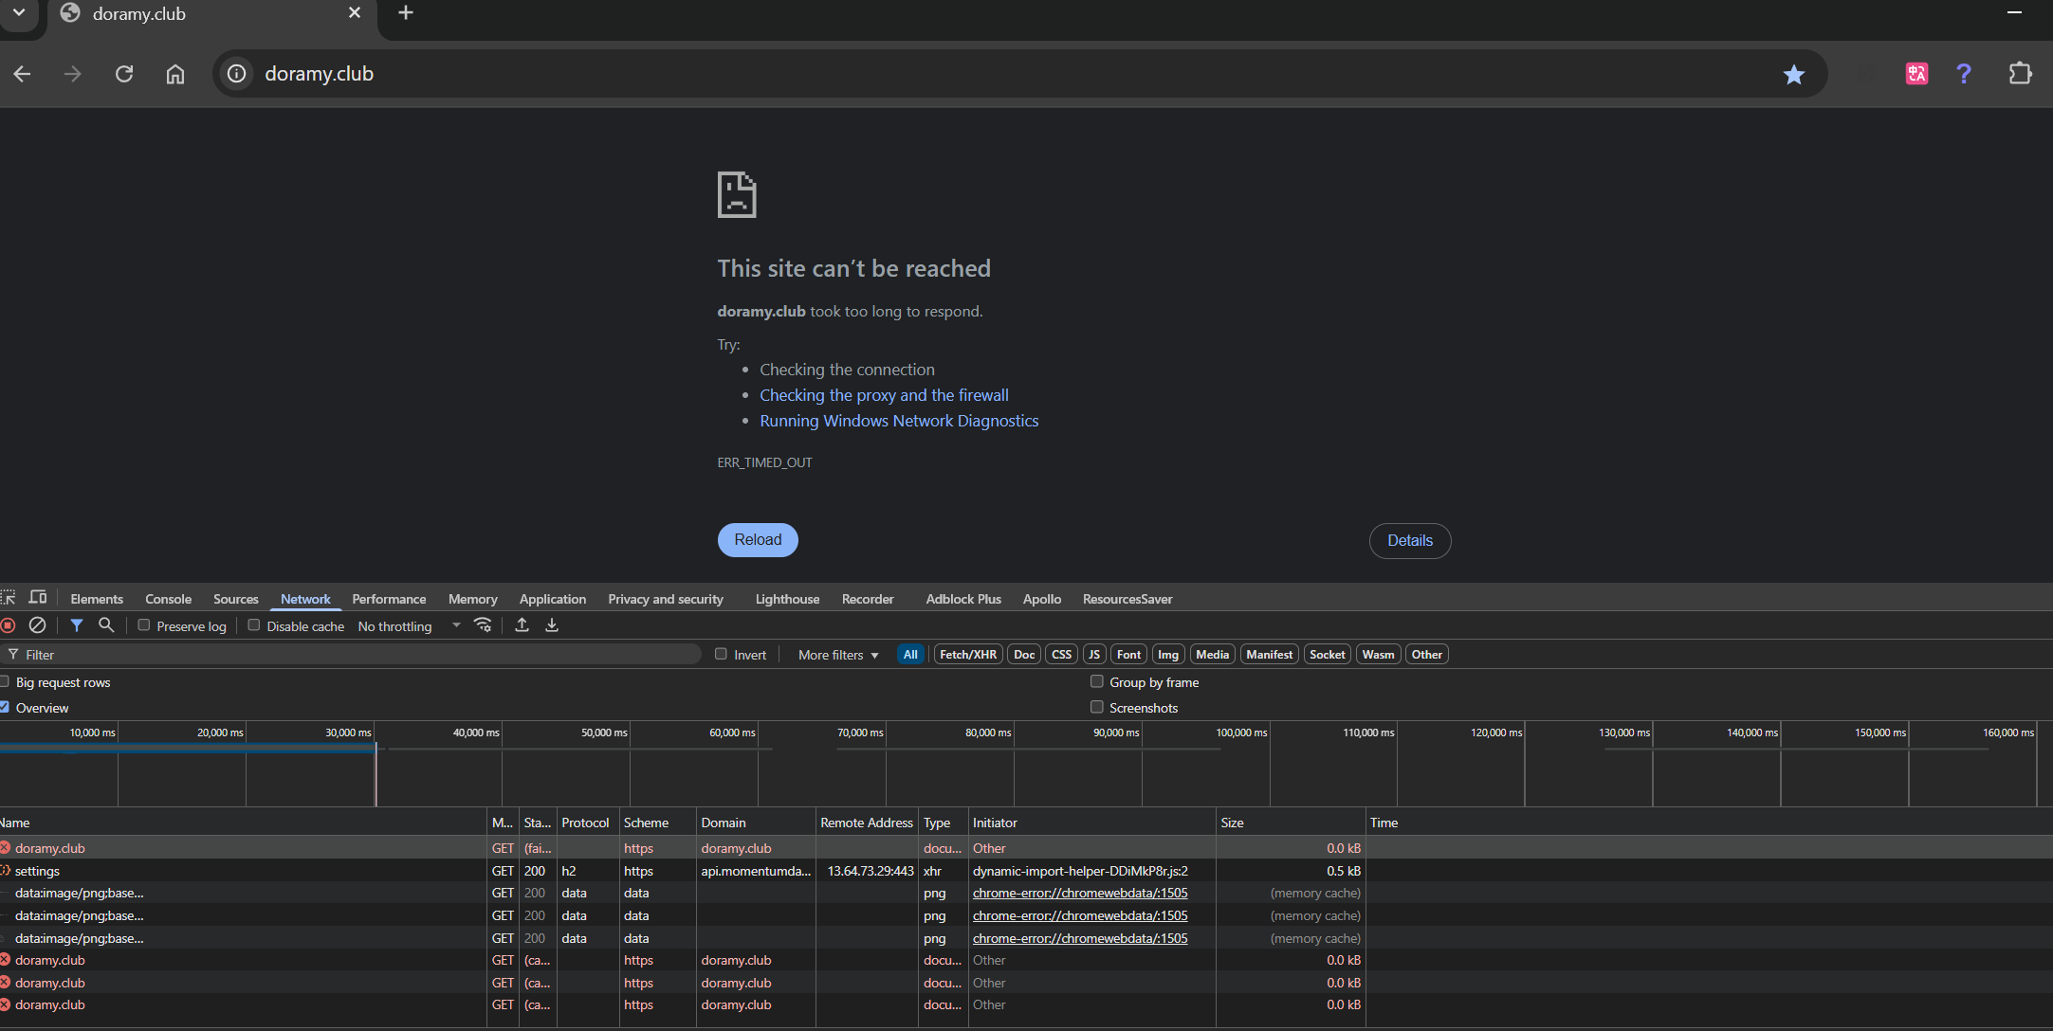
Task: Check the Invert filter checkbox
Action: pos(721,654)
